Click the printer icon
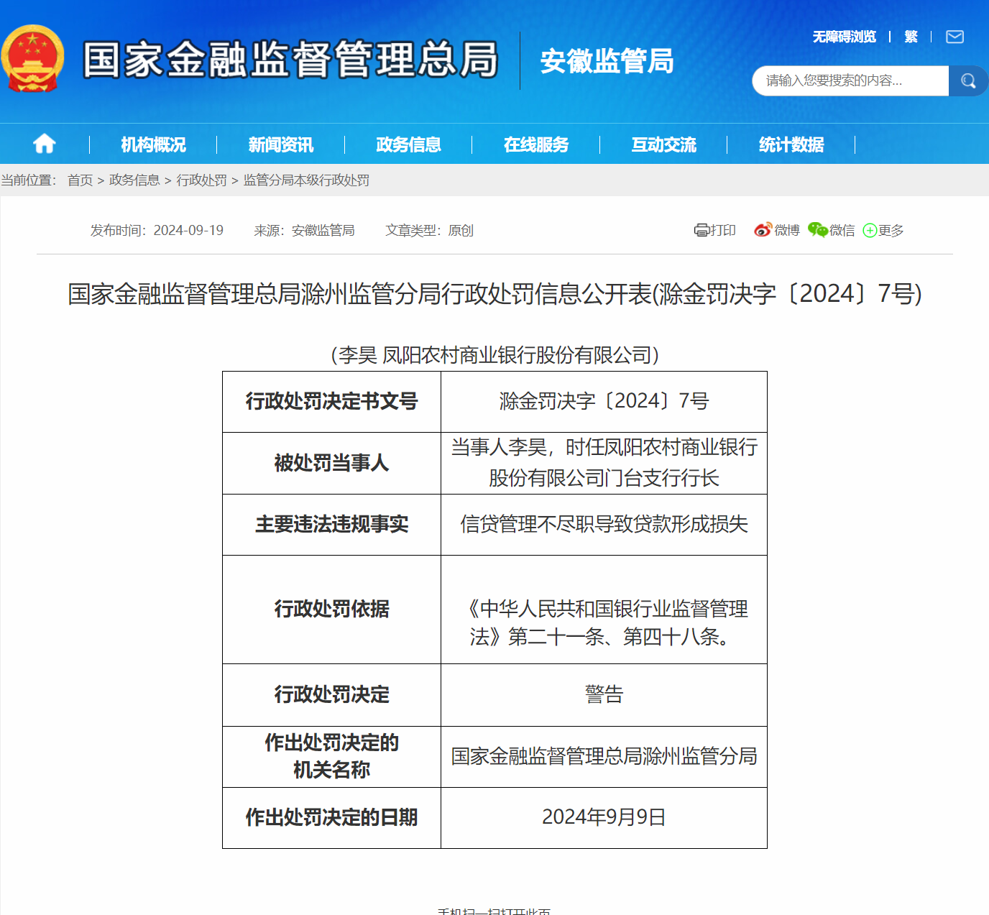 tap(701, 230)
